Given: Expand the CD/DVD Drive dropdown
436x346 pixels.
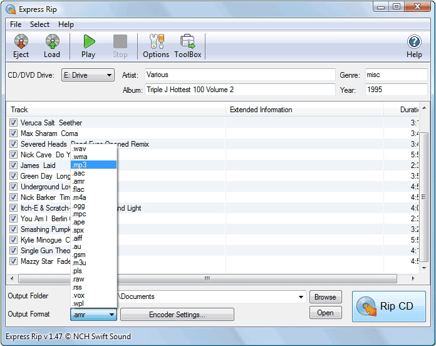Looking at the screenshot, I should 88,75.
